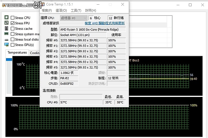This screenshot has width=208, height=138.
Task: Open the 說明(H) menu in Core Temp
Action: [x=91, y=10]
